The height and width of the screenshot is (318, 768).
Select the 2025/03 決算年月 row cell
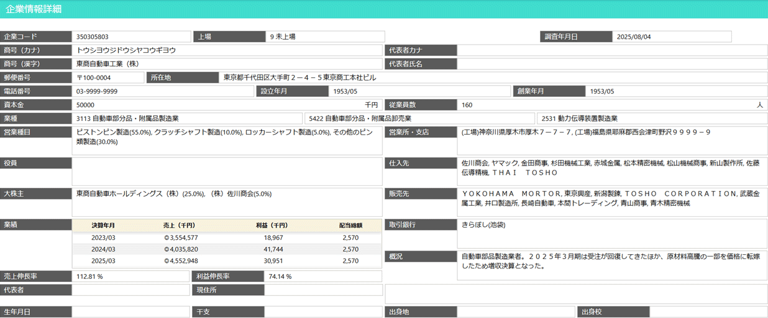(x=103, y=261)
